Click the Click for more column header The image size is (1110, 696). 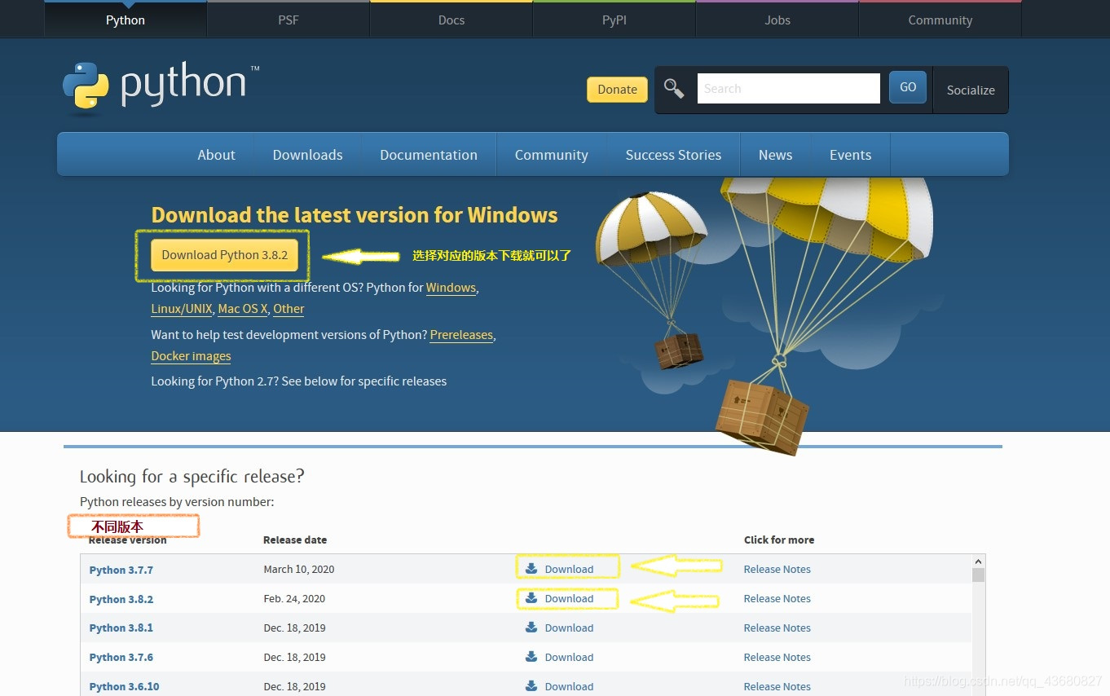click(779, 540)
